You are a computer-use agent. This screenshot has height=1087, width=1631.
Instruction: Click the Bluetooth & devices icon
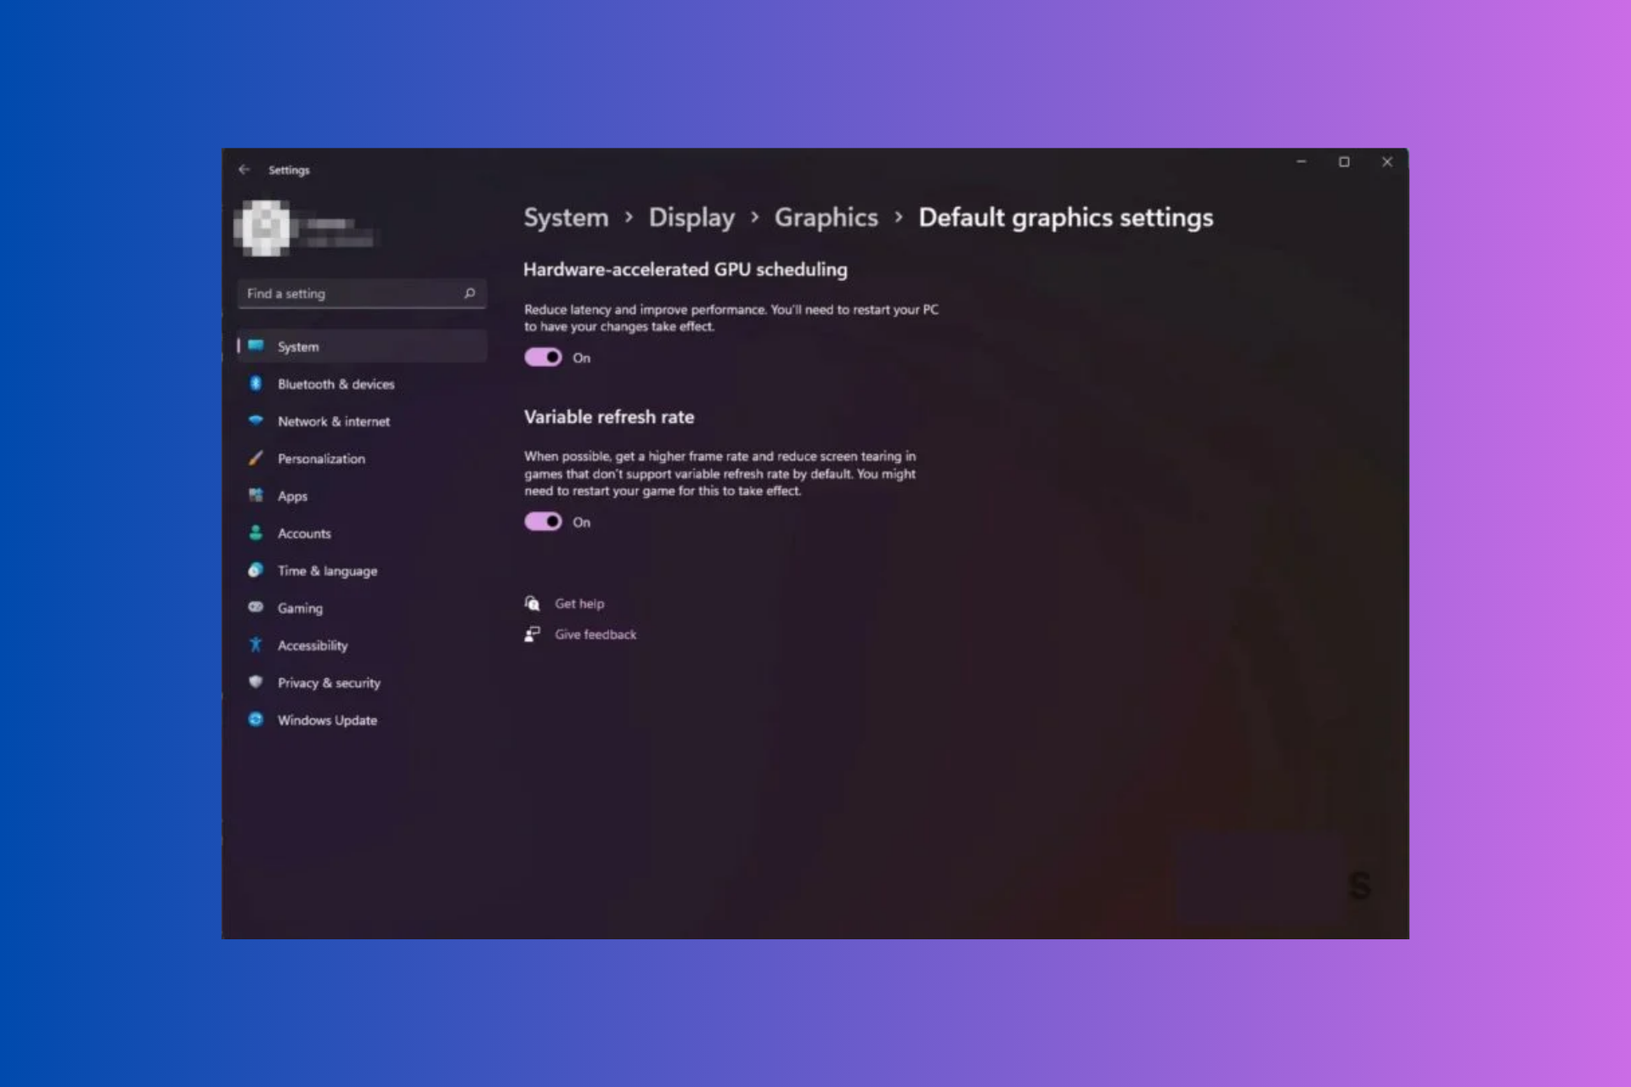point(255,383)
